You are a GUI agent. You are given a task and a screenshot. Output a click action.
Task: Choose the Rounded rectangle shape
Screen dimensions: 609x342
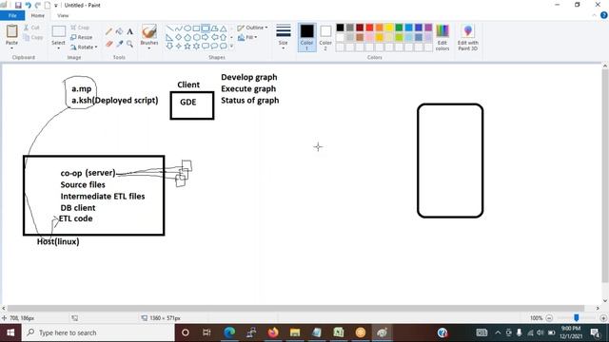(206, 28)
